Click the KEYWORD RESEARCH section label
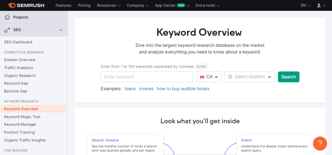Screen dimensions: 332x155 (x=21, y=101)
